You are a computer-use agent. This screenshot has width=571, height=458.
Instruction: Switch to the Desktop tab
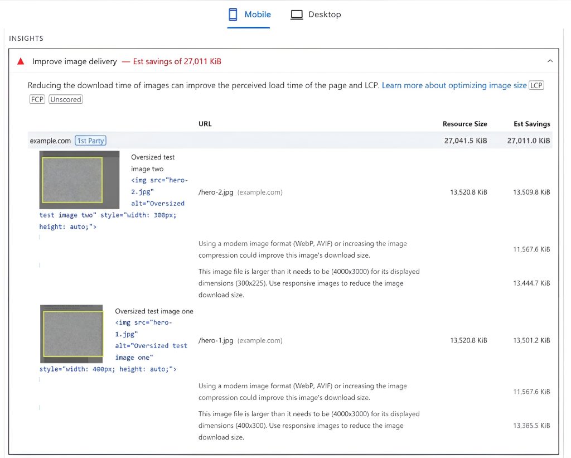[316, 15]
